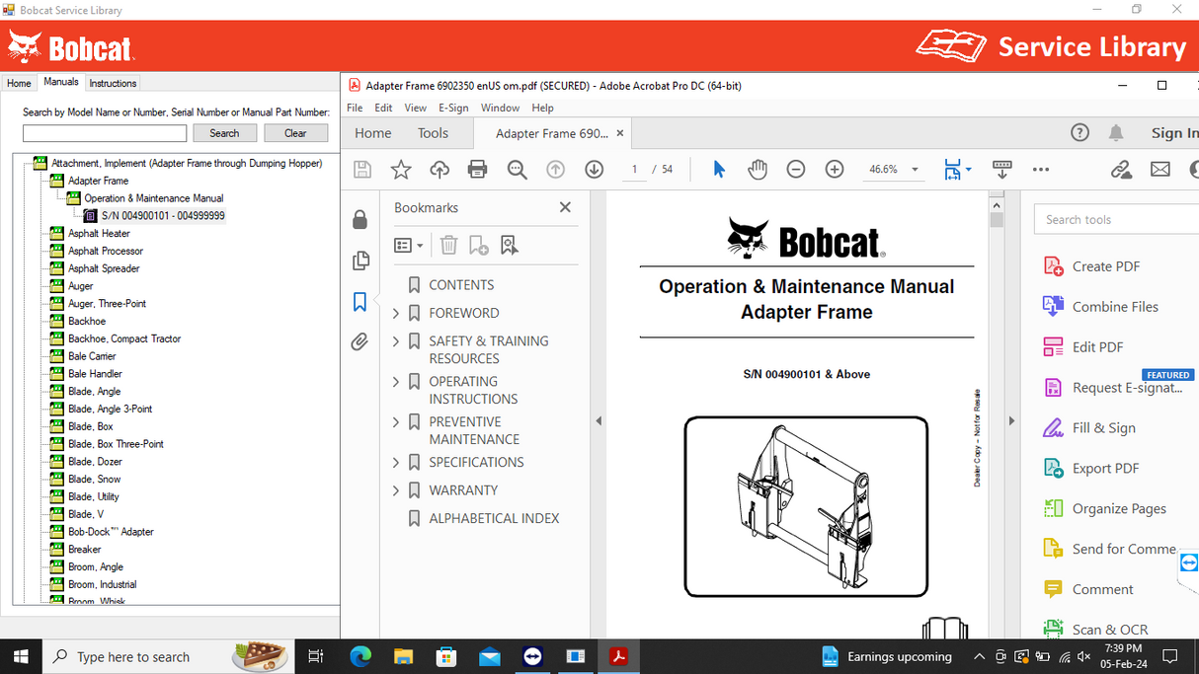Open the E-Sign menu
The height and width of the screenshot is (674, 1199).
pos(453,108)
